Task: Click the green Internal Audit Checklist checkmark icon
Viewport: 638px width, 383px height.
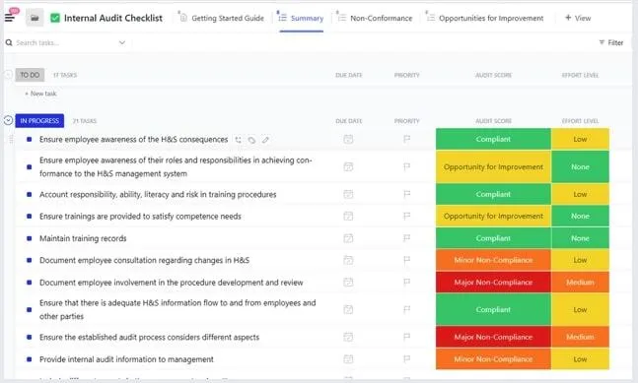Action: click(55, 18)
